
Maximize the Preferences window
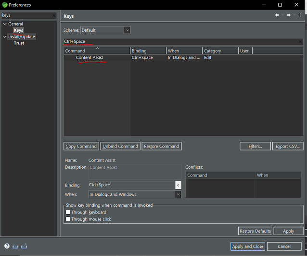280,5
